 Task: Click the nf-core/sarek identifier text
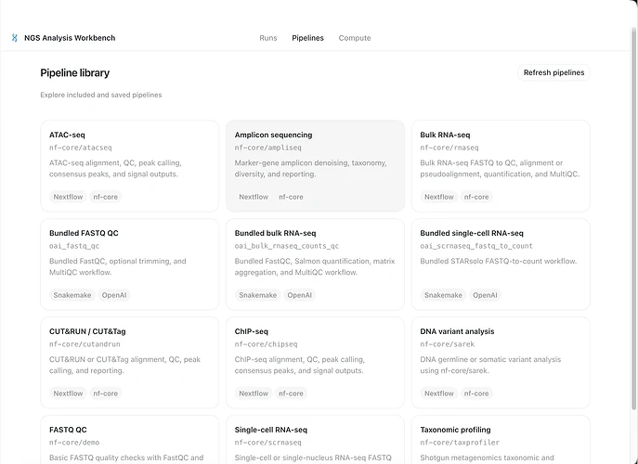point(448,344)
